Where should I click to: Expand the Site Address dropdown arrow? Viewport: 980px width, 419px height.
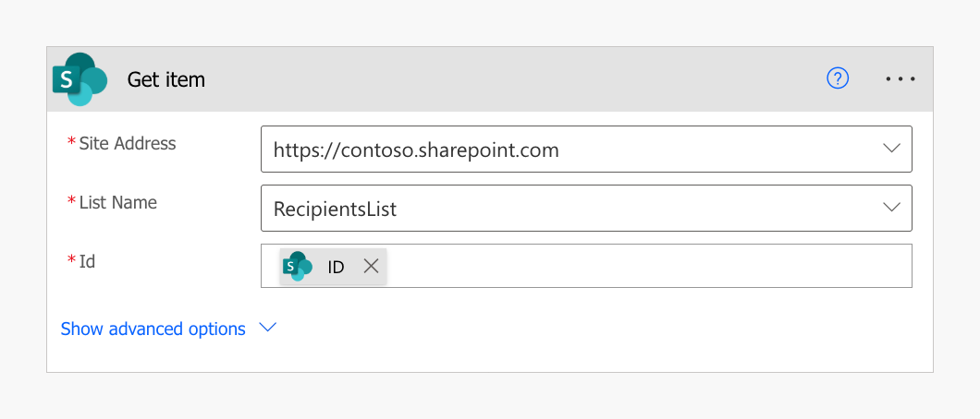pyautogui.click(x=891, y=149)
